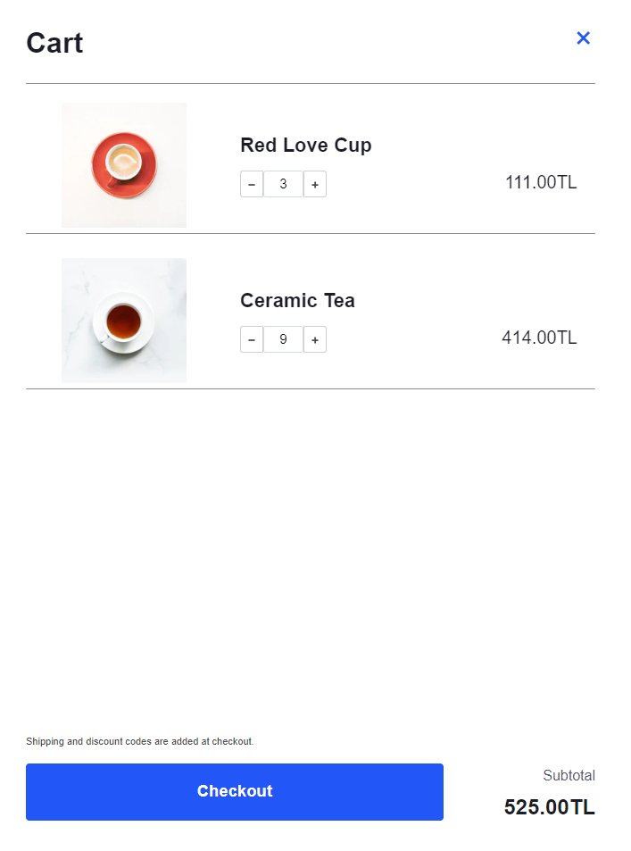631x851 pixels.
Task: Decrease Ceramic Tea quantity with minus
Action: click(x=252, y=339)
